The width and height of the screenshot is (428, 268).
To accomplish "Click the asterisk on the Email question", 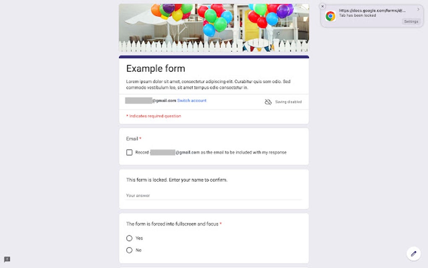I will point(140,139).
